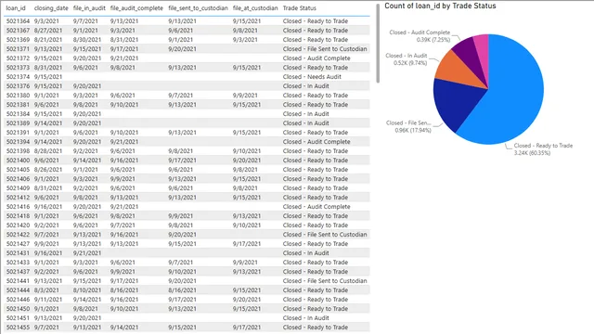594x334 pixels.
Task: Select loan_id cell 5021441
Action: tap(18, 281)
